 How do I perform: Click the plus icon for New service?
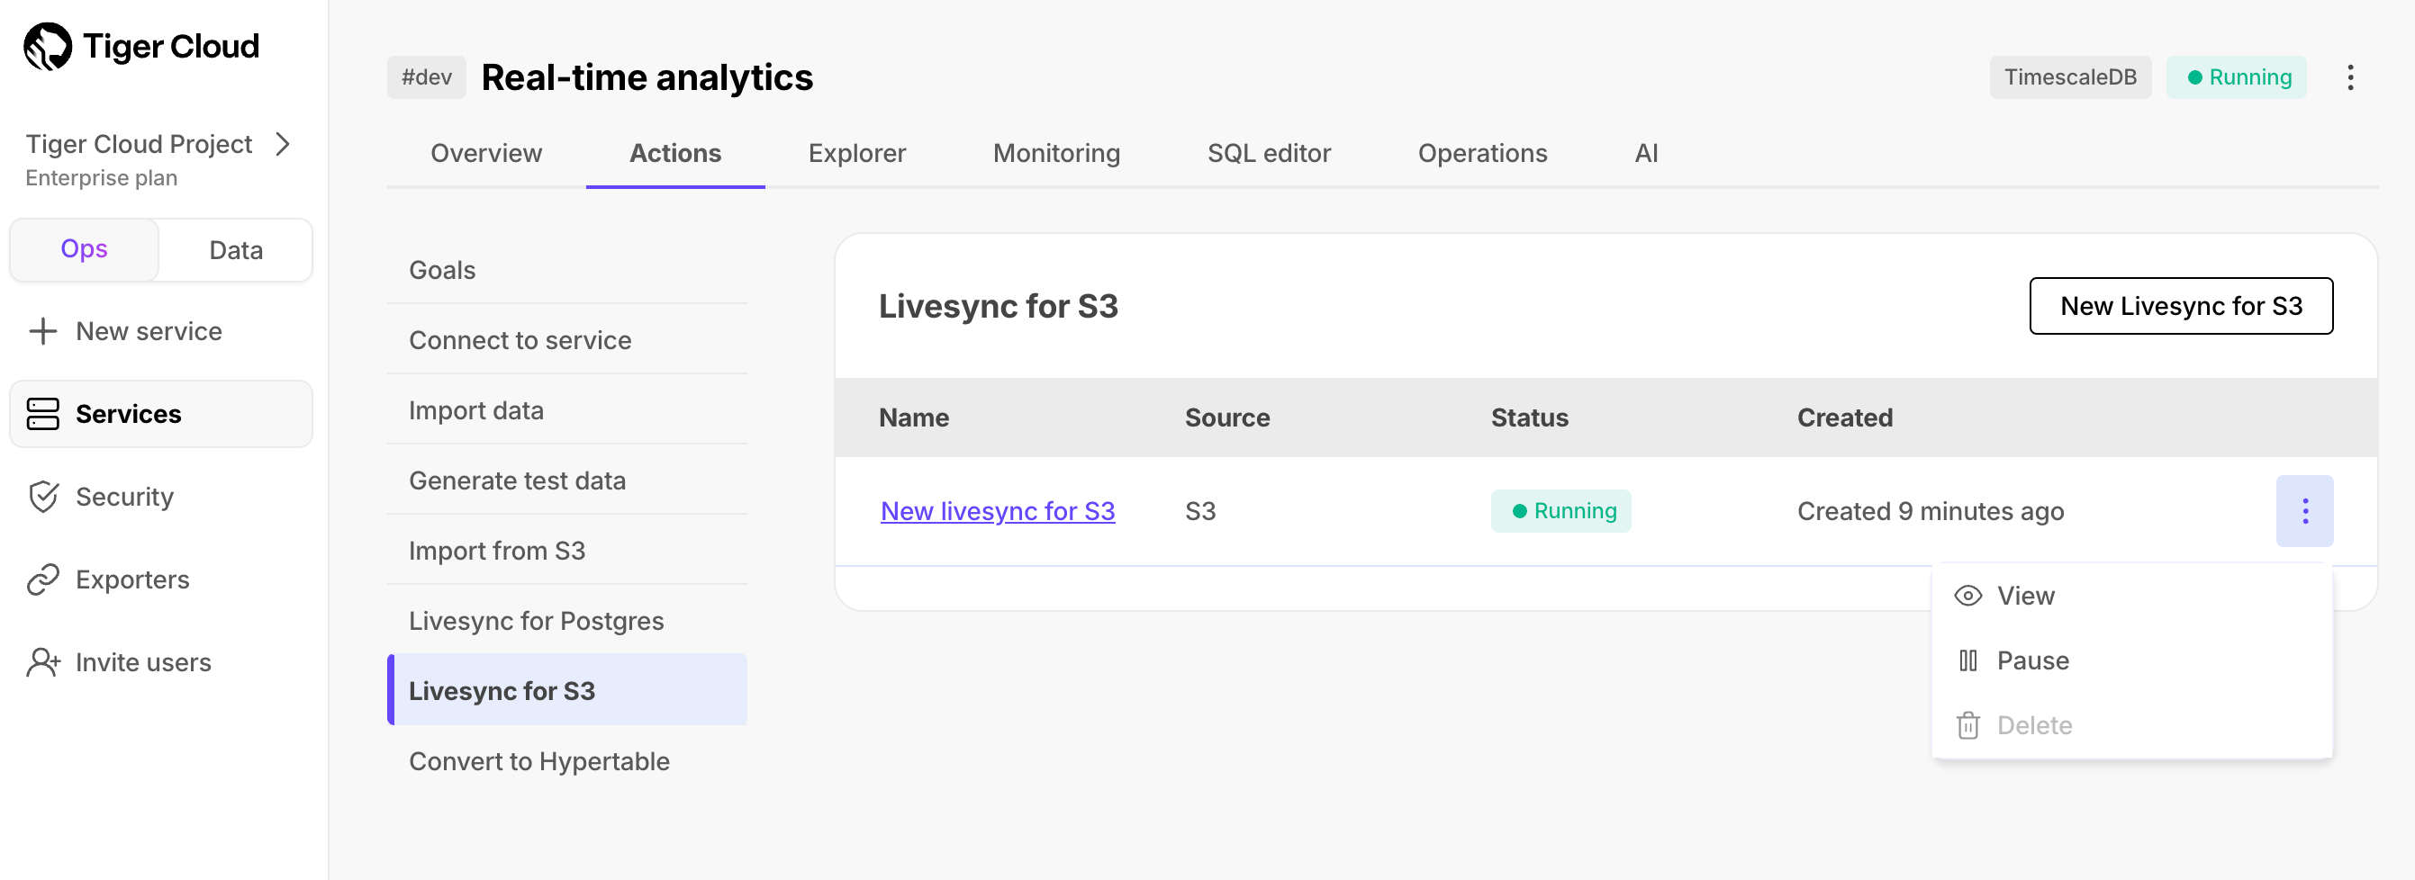43,331
